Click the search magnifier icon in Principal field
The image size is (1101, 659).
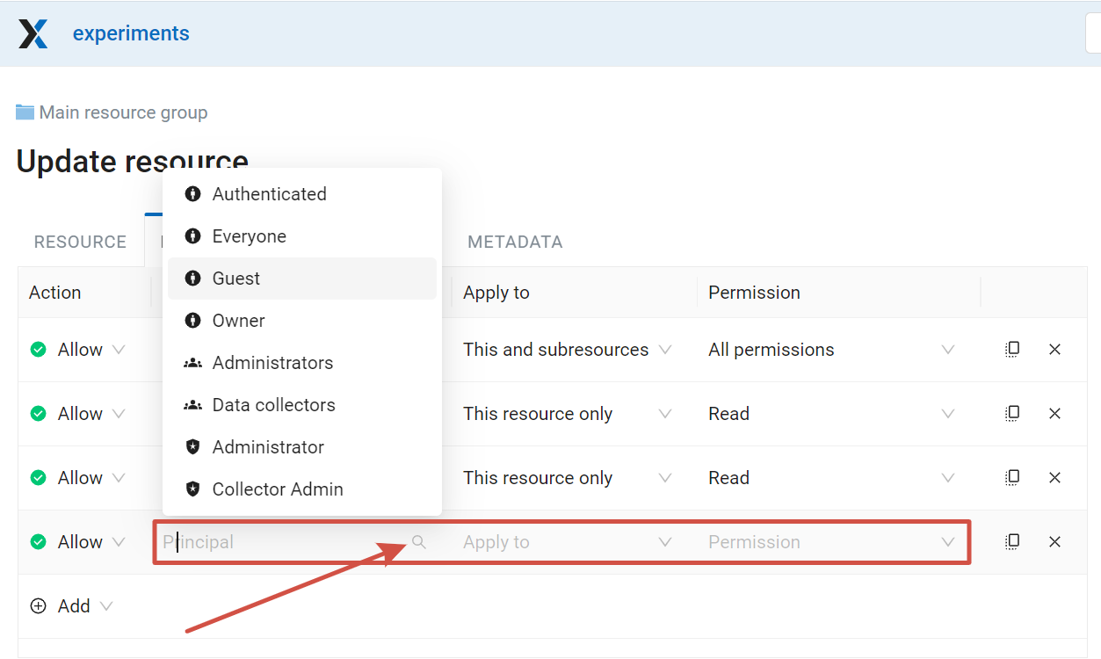pos(419,542)
